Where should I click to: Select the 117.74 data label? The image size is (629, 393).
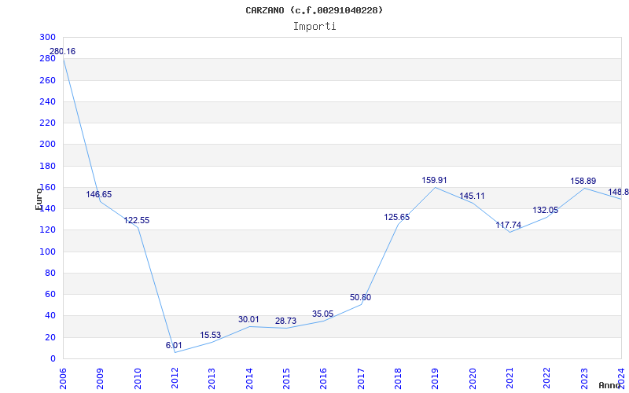508,225
